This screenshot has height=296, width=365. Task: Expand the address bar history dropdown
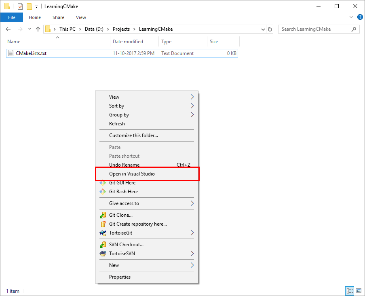(263, 30)
